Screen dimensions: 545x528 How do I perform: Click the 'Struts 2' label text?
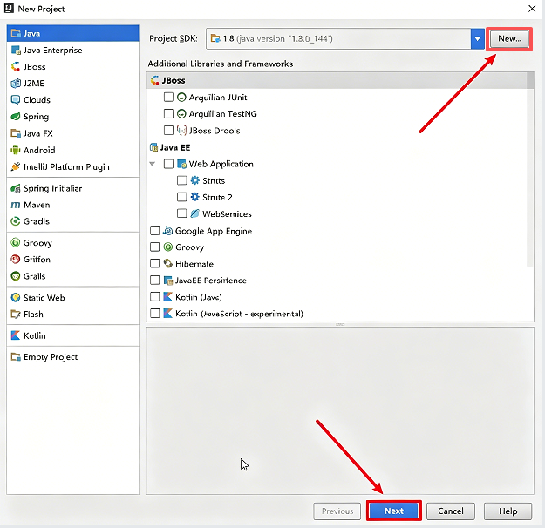pyautogui.click(x=217, y=197)
